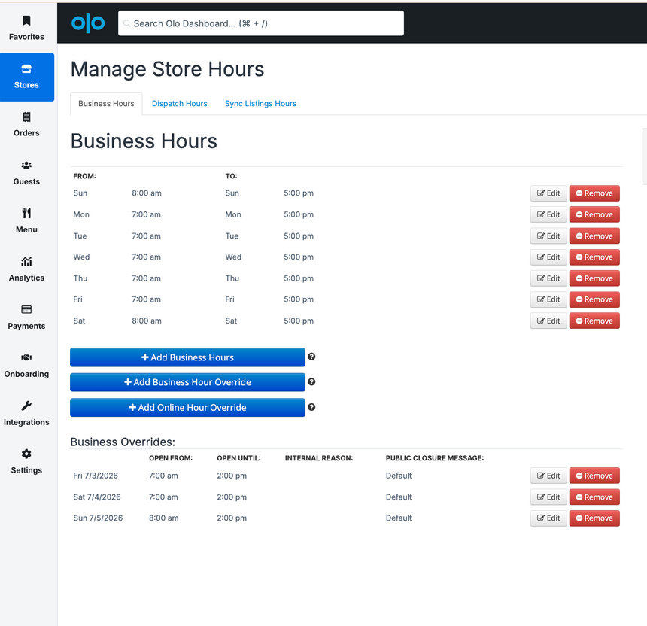This screenshot has width=647, height=626.
Task: Open Payments card icon
Action: point(26,309)
